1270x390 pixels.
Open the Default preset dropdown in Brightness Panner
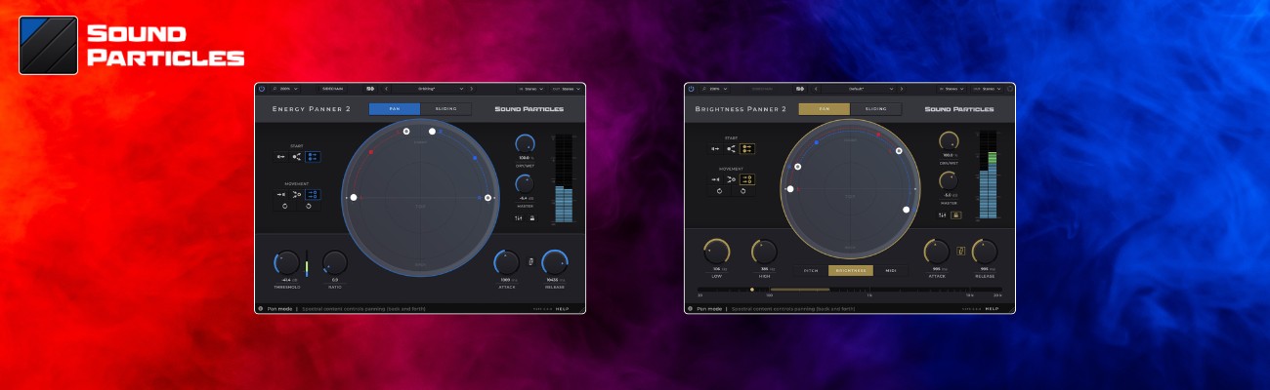point(858,89)
